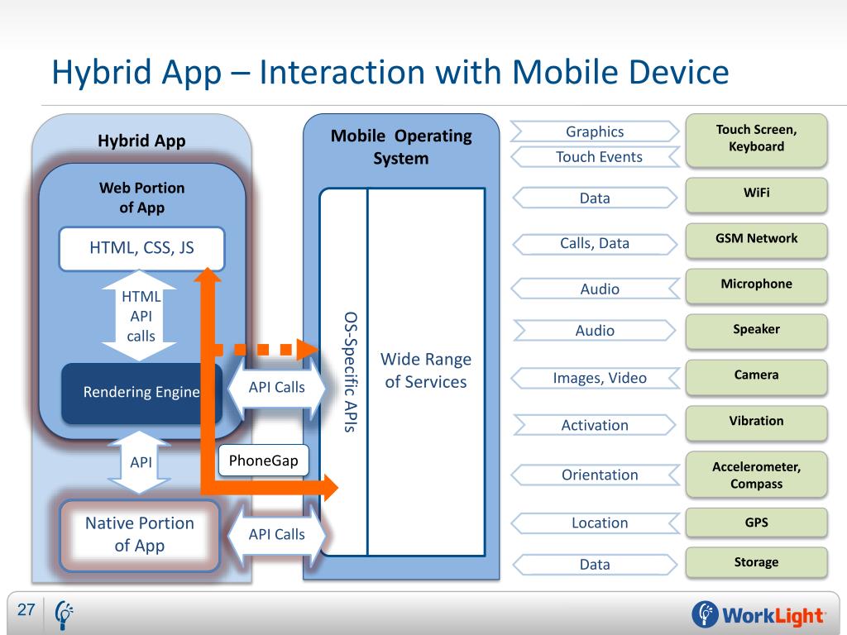This screenshot has height=635, width=847.
Task: Click the Hybrid App heading
Action: 141,141
